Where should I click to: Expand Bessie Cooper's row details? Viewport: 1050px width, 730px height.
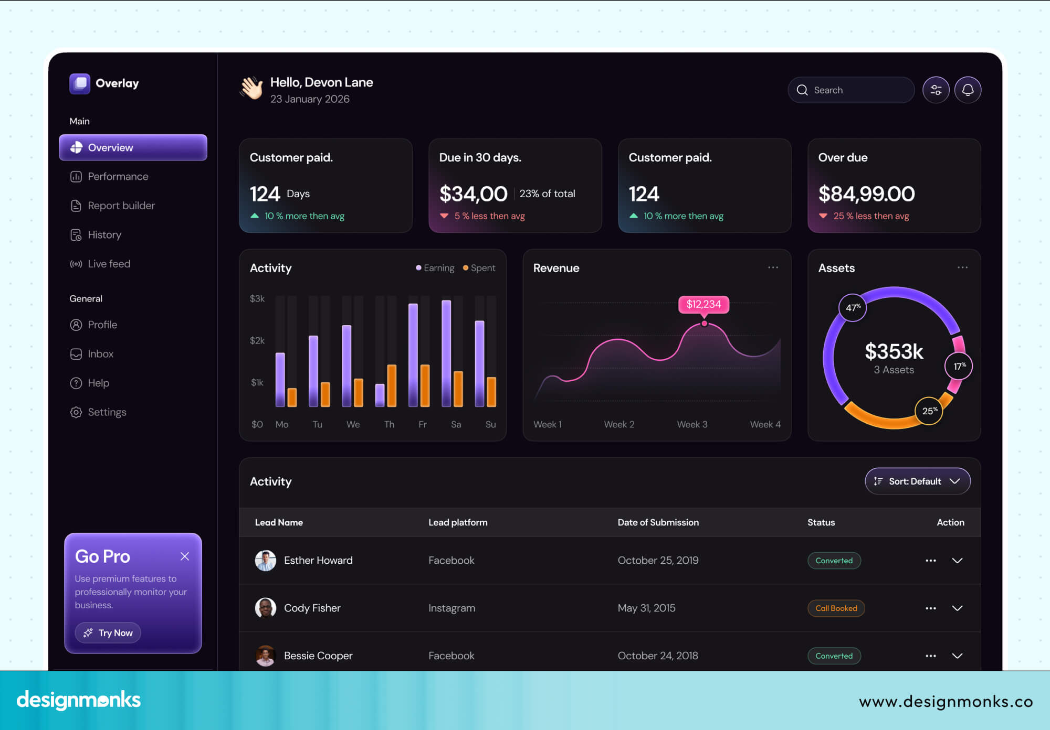point(957,656)
